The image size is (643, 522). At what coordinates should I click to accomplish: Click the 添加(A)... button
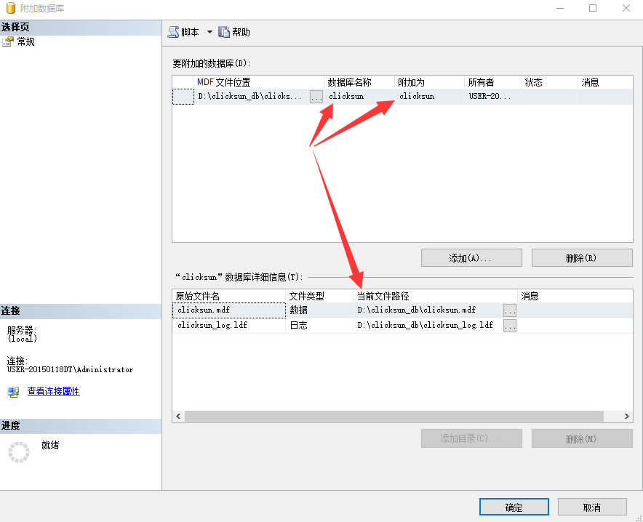pyautogui.click(x=471, y=257)
